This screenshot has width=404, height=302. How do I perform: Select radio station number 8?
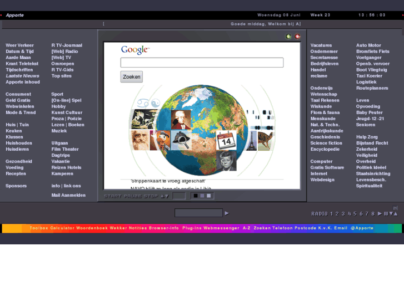point(373,213)
